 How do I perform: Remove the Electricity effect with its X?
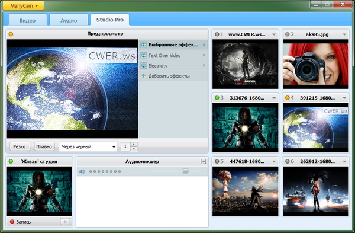pyautogui.click(x=204, y=66)
